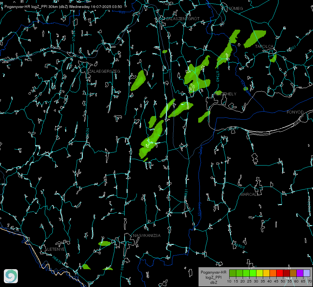
Task: Select the ZALAEGERSZEG city label
Action: click(x=105, y=71)
